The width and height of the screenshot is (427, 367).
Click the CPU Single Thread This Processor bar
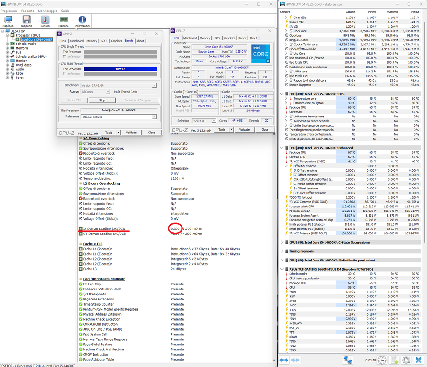point(120,52)
